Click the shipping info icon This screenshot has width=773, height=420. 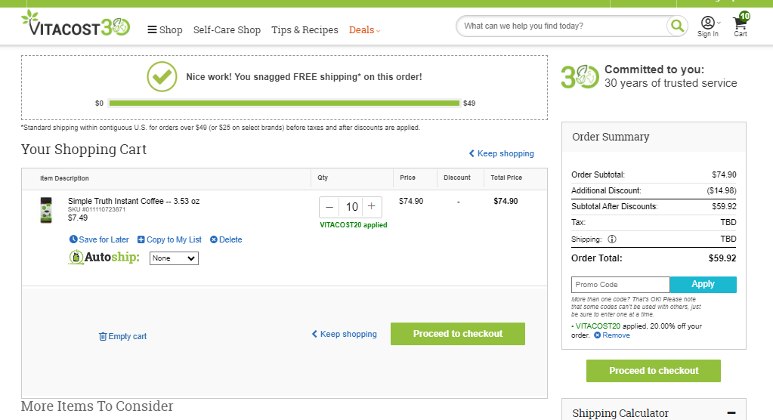pyautogui.click(x=612, y=239)
